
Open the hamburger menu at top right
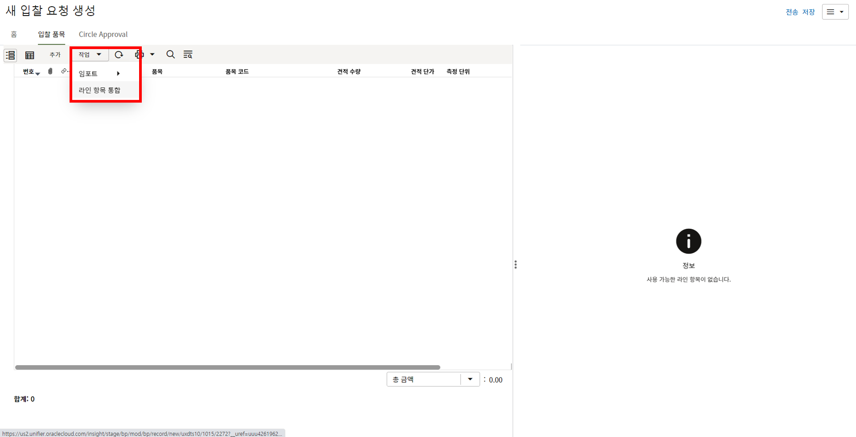click(835, 12)
